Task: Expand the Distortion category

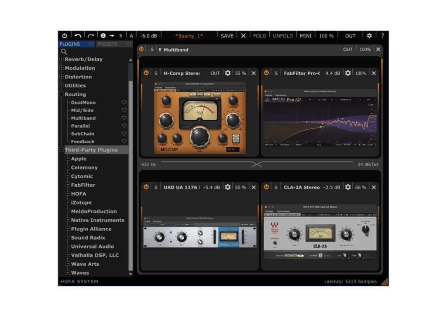Action: pyautogui.click(x=62, y=77)
